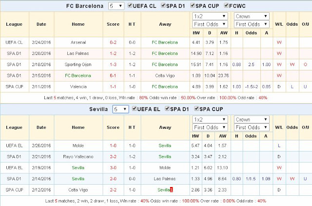
Task: Click the 0-2 score of the Arsenal match
Action: [x=113, y=42]
